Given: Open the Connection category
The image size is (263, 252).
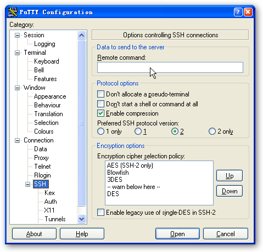Looking at the screenshot, I should [38, 140].
